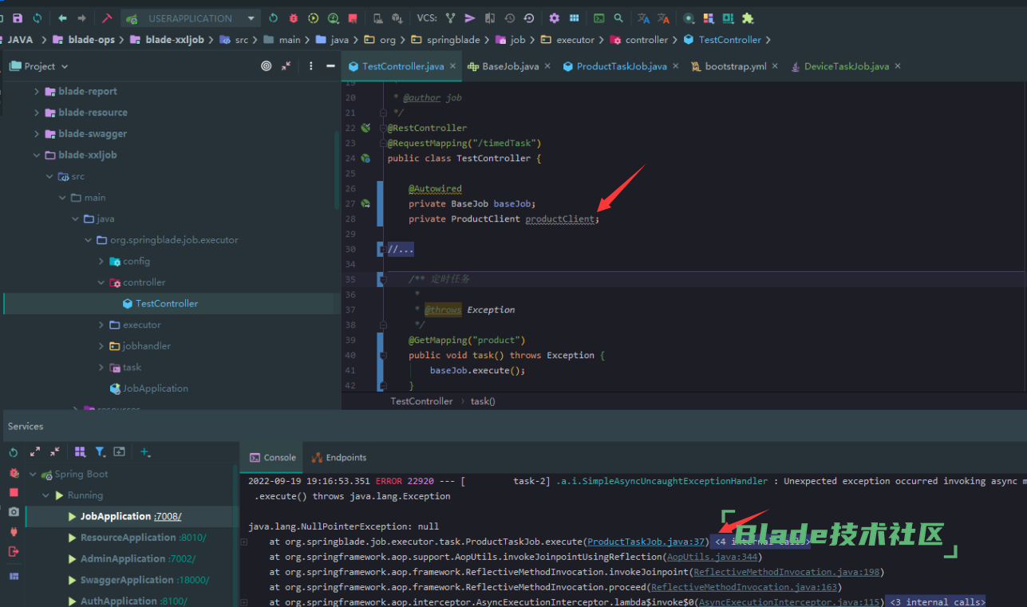Click Collapse All icon in Project panel
1027x607 pixels.
(286, 66)
